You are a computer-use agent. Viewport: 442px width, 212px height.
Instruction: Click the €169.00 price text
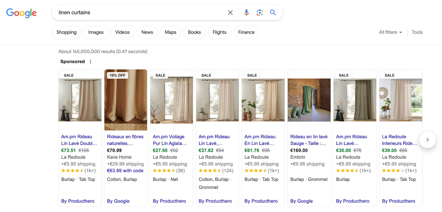pyautogui.click(x=299, y=150)
